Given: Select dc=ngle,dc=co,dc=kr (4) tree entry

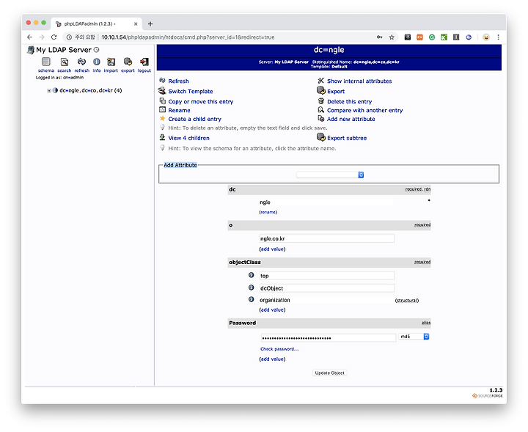Looking at the screenshot, I should pos(91,90).
